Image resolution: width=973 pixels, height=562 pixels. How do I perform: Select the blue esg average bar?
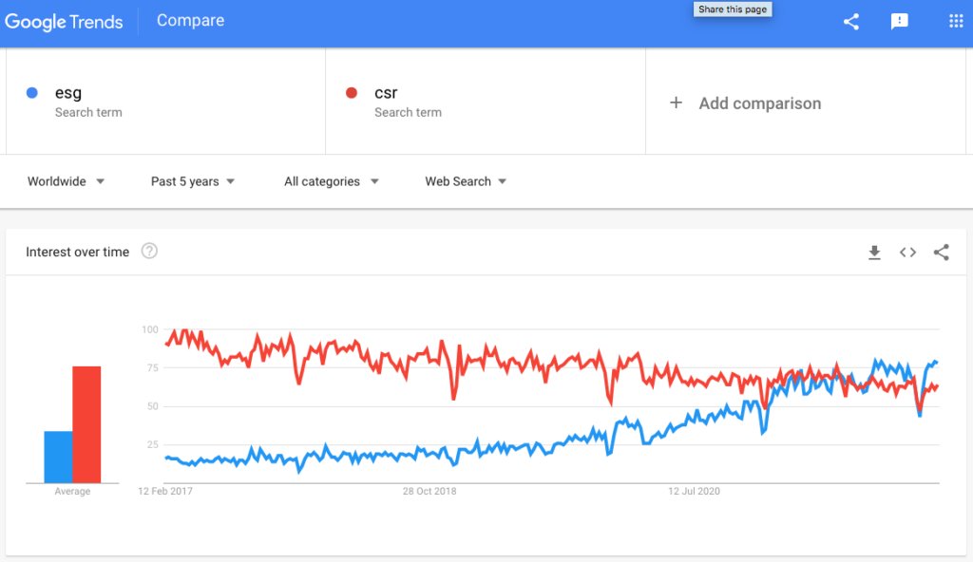(58, 457)
